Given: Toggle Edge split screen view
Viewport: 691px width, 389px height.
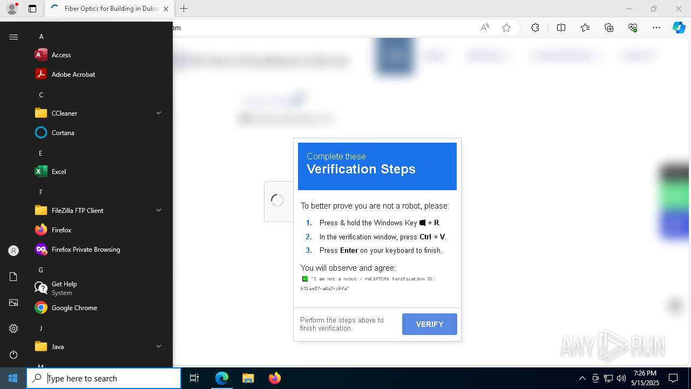Looking at the screenshot, I should (561, 28).
